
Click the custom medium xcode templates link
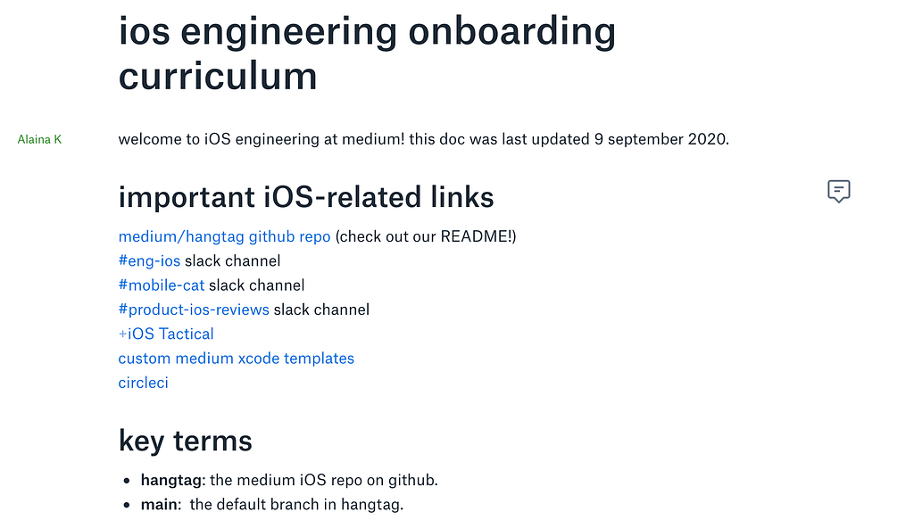236,359
